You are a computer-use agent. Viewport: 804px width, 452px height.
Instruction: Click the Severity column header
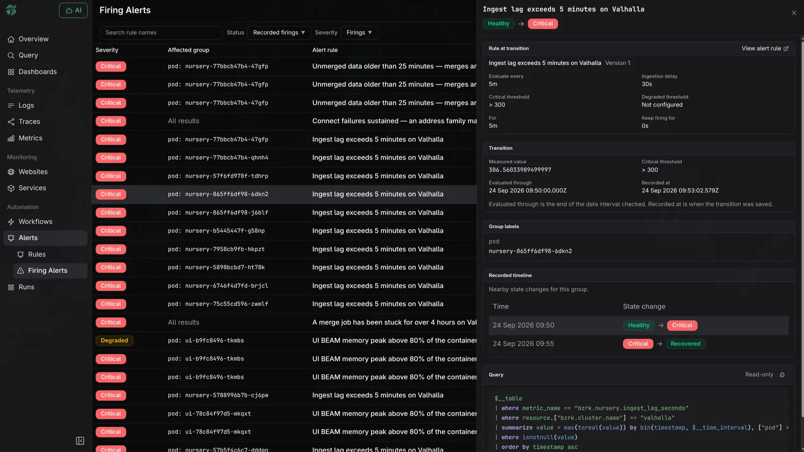click(x=107, y=50)
